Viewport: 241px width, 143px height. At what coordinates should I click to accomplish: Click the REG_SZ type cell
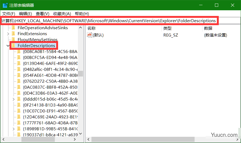[171, 35]
